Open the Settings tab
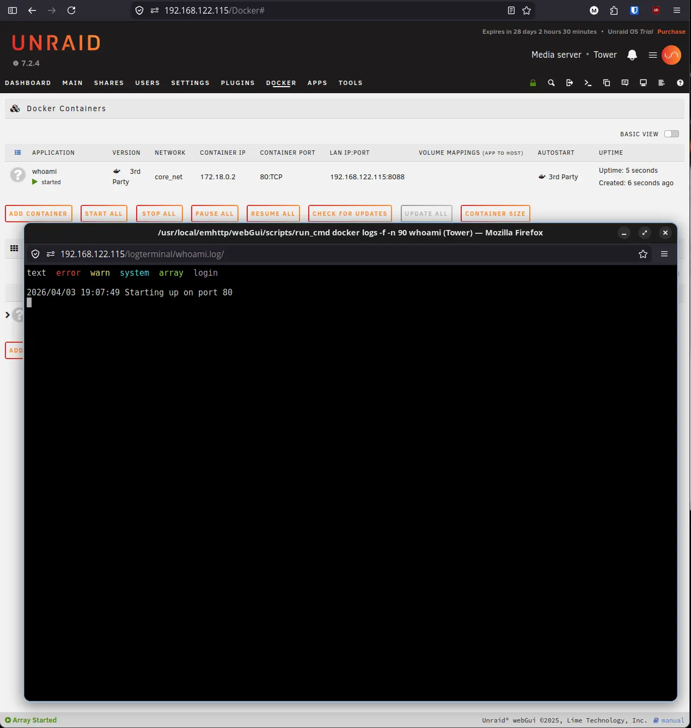 click(x=190, y=83)
